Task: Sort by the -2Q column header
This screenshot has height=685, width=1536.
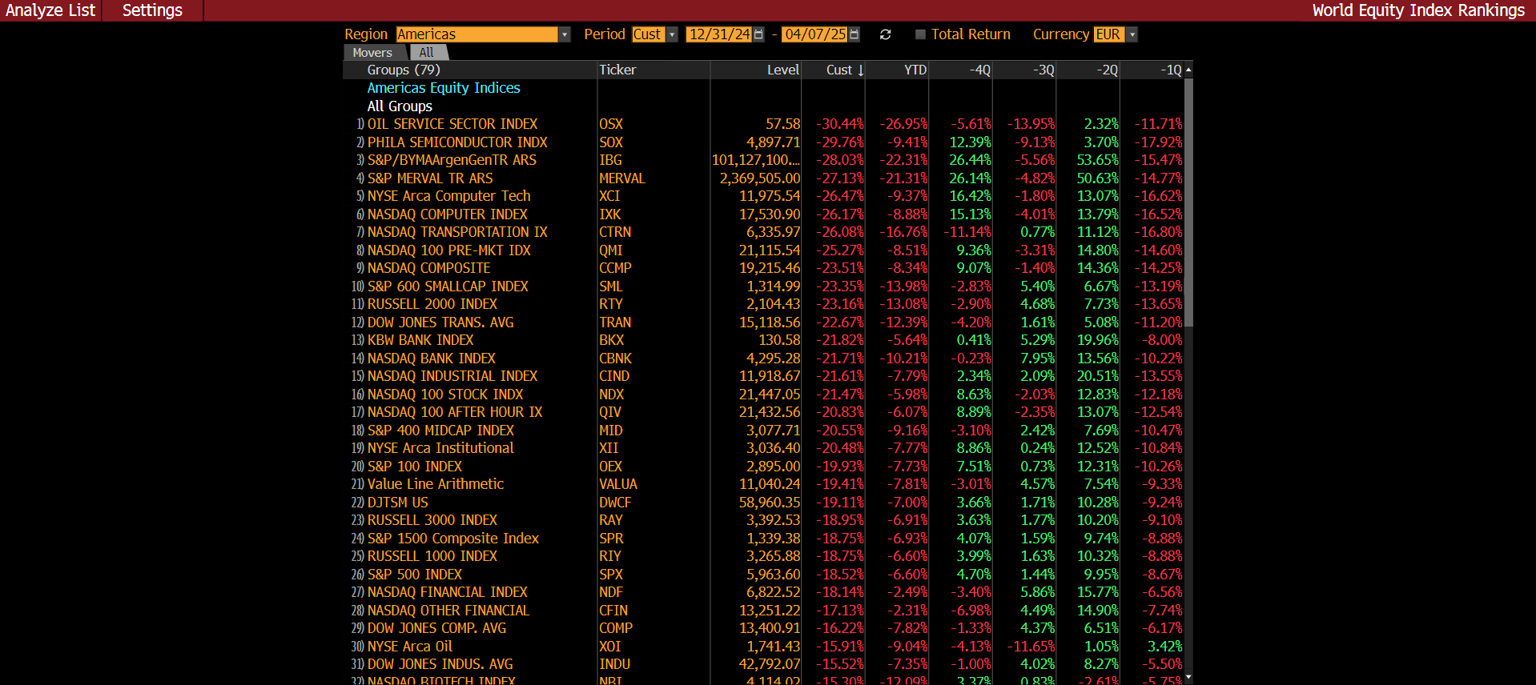Action: tap(1088, 70)
